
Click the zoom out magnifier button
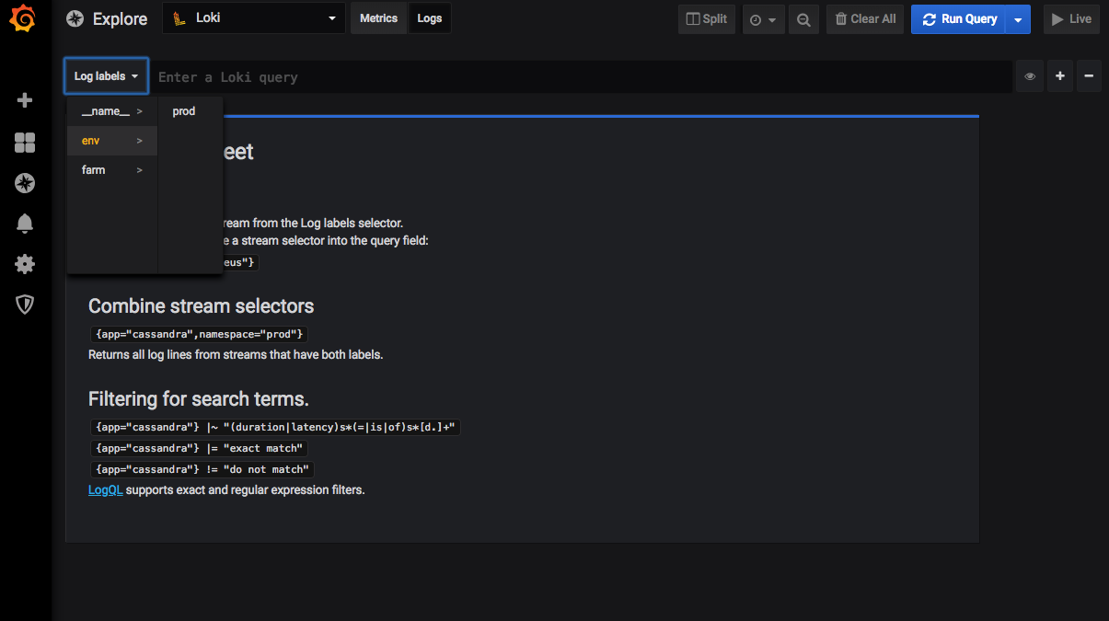pos(803,19)
